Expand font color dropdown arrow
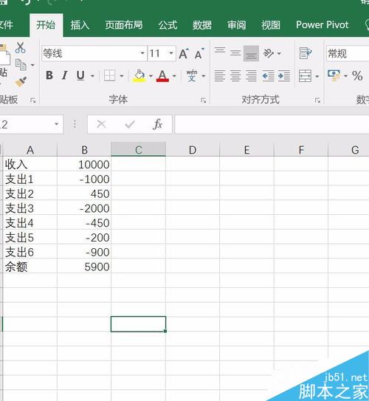Viewport: 369px width, 401px height. [174, 76]
